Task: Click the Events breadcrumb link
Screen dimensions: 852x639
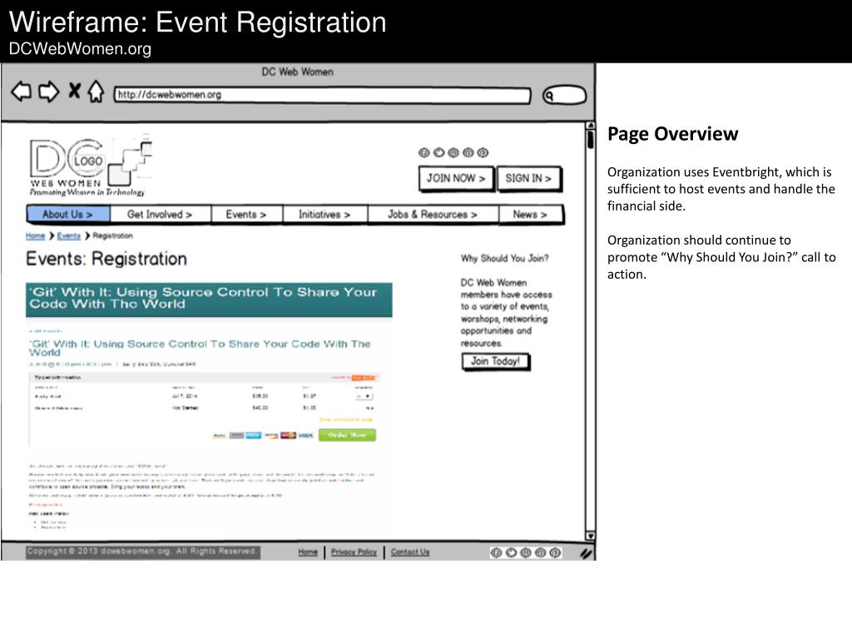Action: [68, 235]
